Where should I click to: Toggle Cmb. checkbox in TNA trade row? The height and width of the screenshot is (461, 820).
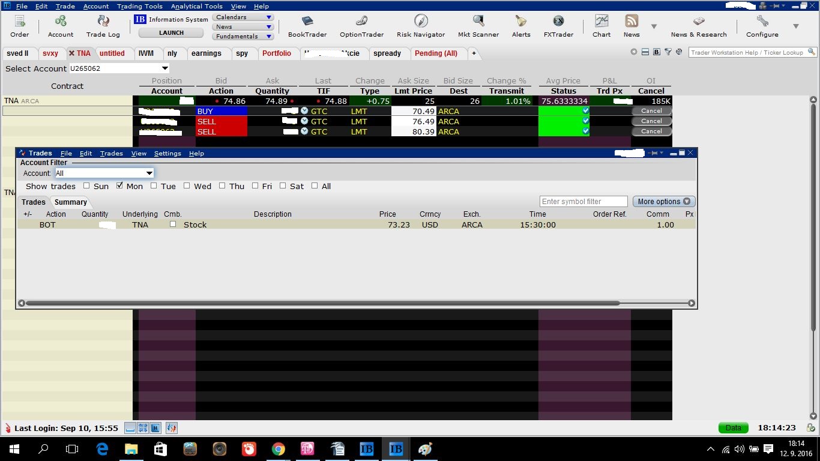pos(173,224)
